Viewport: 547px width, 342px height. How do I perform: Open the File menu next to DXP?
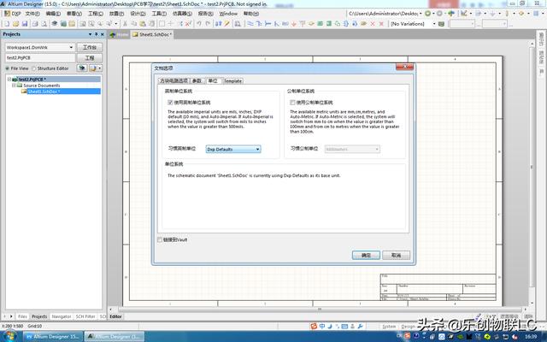(32, 14)
